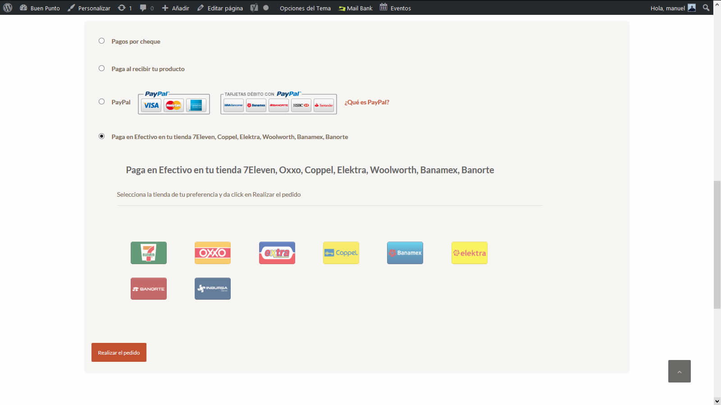Open Opciones del Tema
This screenshot has height=405, width=721.
305,8
